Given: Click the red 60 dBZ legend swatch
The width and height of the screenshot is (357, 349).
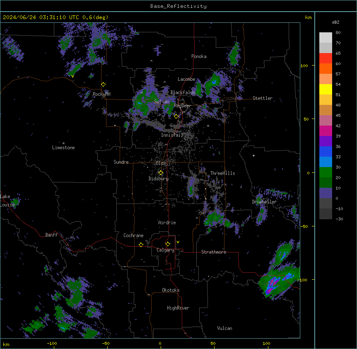Looking at the screenshot, I should pos(326,58).
